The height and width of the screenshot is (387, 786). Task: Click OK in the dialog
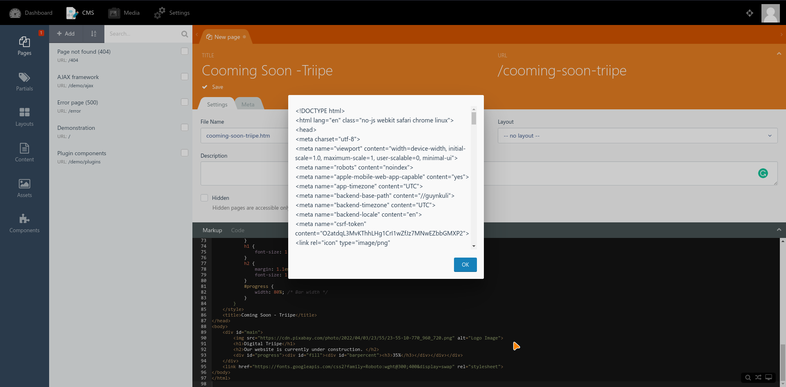pyautogui.click(x=465, y=265)
